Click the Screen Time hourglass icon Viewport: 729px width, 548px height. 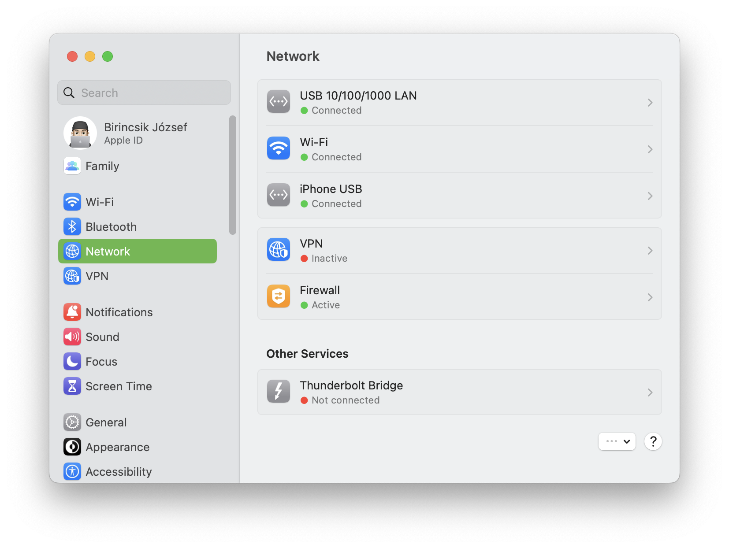click(x=72, y=386)
